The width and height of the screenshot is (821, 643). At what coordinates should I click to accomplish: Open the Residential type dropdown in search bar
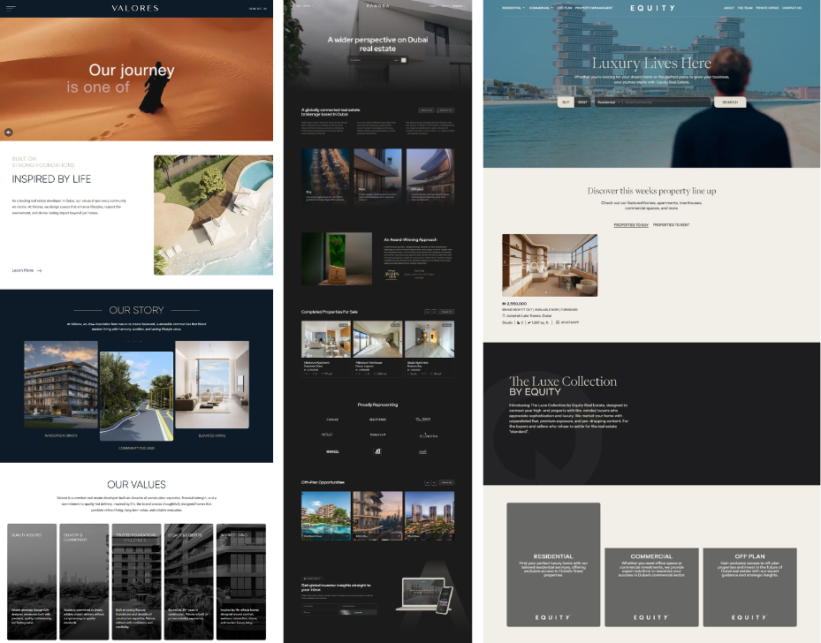pyautogui.click(x=608, y=102)
